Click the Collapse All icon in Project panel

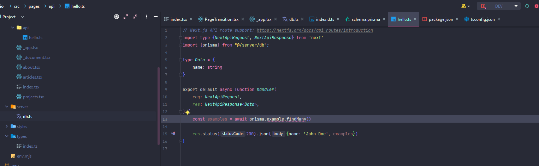[x=135, y=17]
